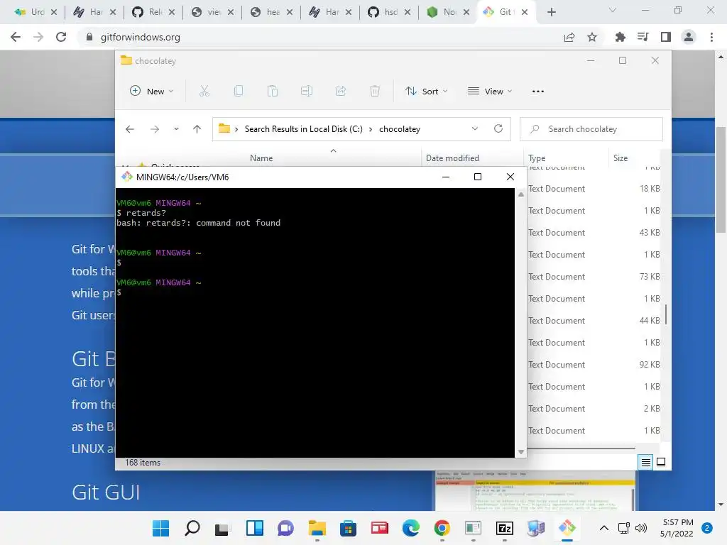
Task: Click the Git GUI screenshot thumbnail on webpage
Action: coord(535,491)
